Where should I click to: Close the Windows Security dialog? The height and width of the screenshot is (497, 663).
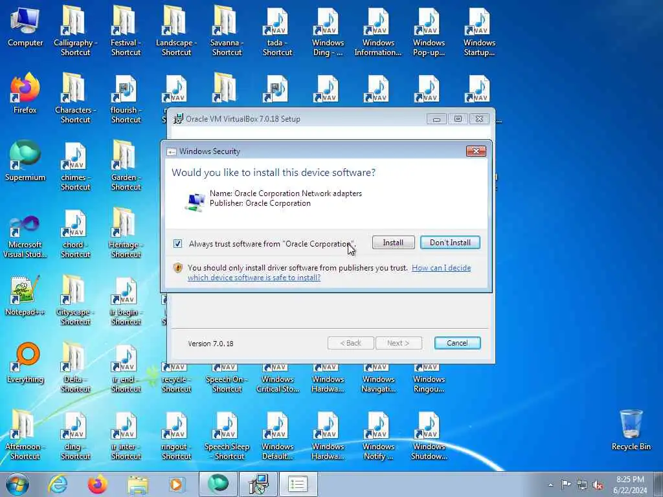476,151
